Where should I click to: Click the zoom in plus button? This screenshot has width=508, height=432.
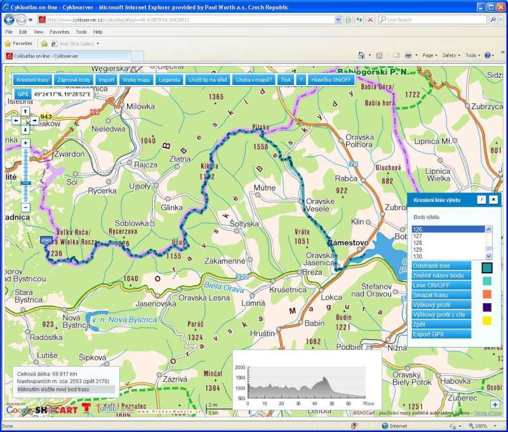click(25, 143)
